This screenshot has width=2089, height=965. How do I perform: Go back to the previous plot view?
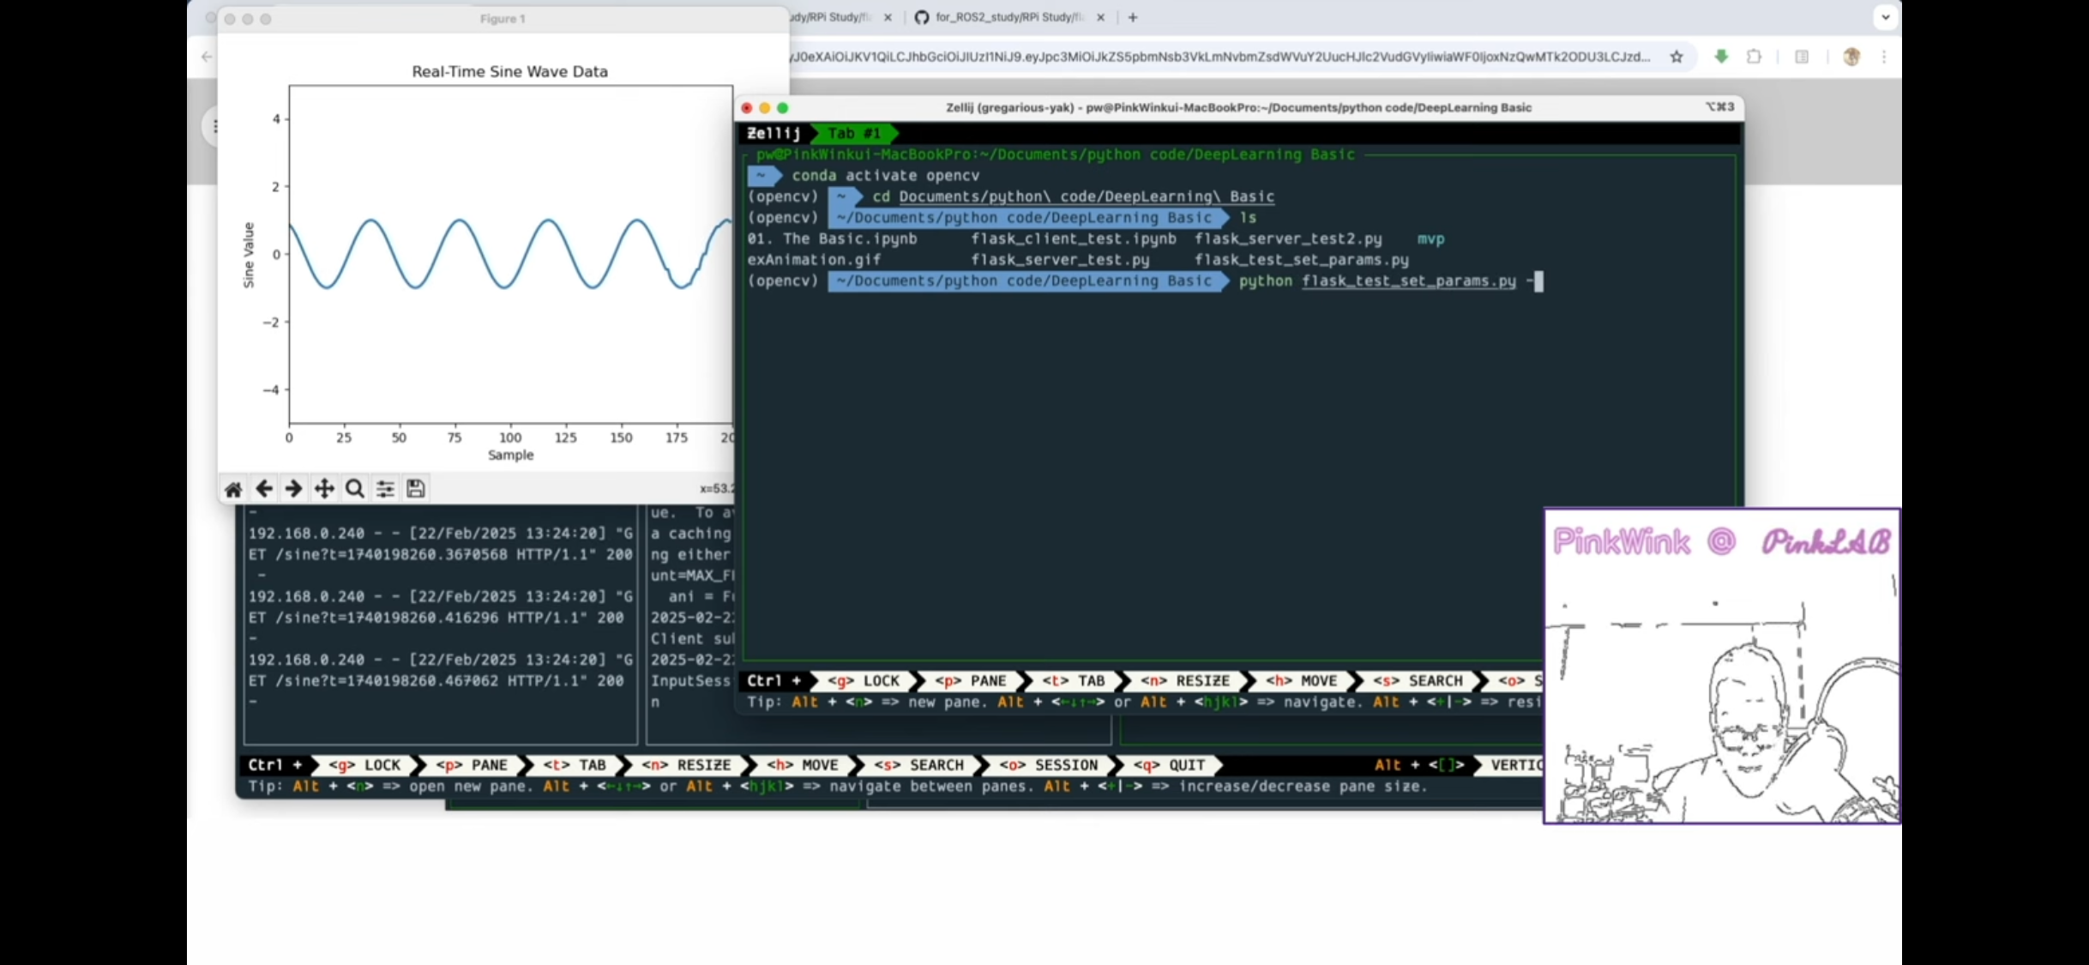click(264, 489)
